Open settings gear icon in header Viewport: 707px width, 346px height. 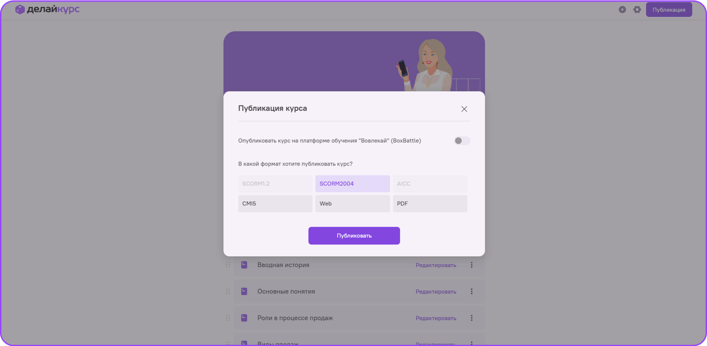click(x=637, y=10)
